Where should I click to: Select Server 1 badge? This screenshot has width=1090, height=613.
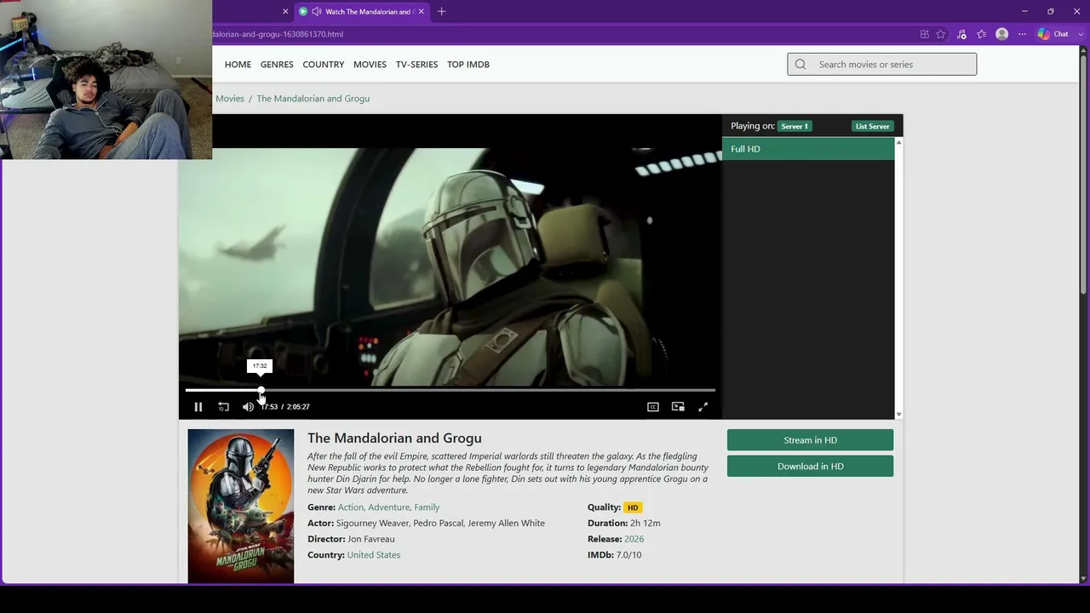(x=795, y=126)
